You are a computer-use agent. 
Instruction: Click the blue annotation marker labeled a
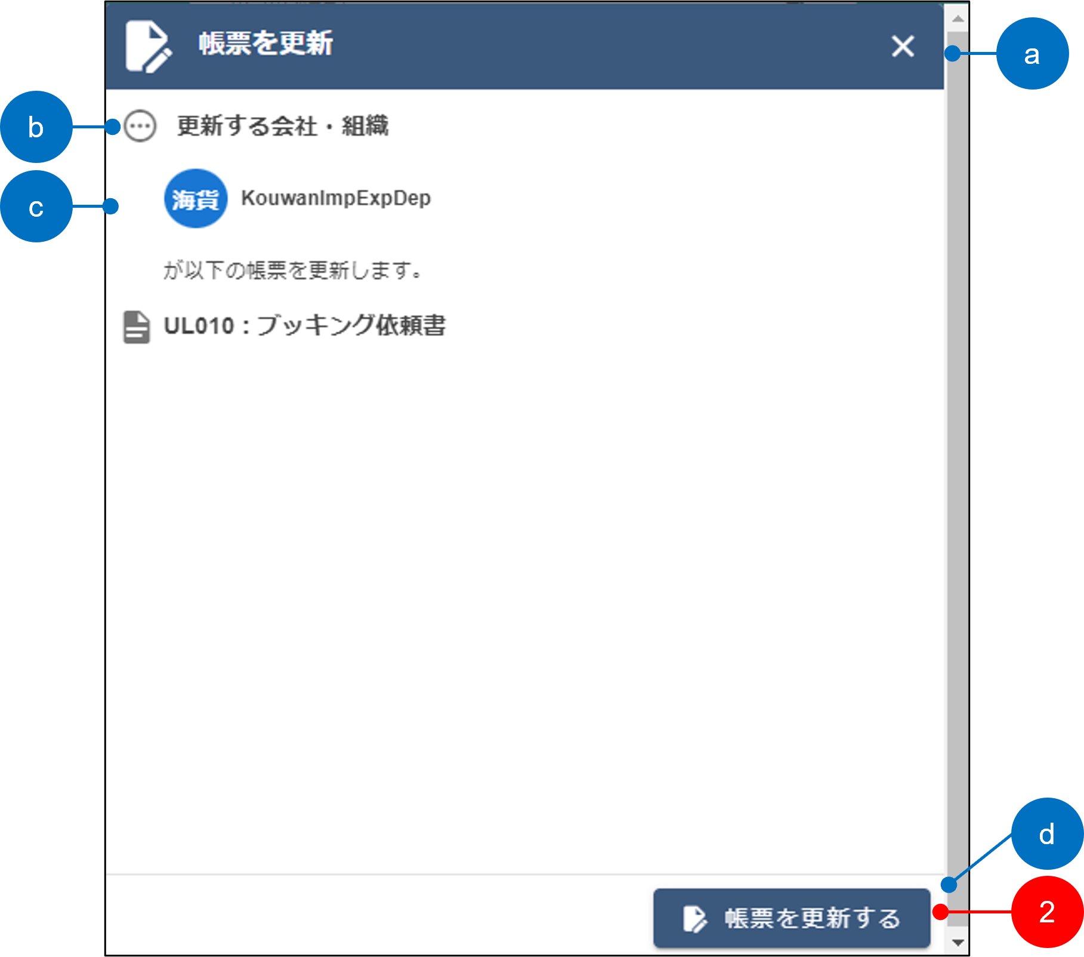click(x=1032, y=54)
